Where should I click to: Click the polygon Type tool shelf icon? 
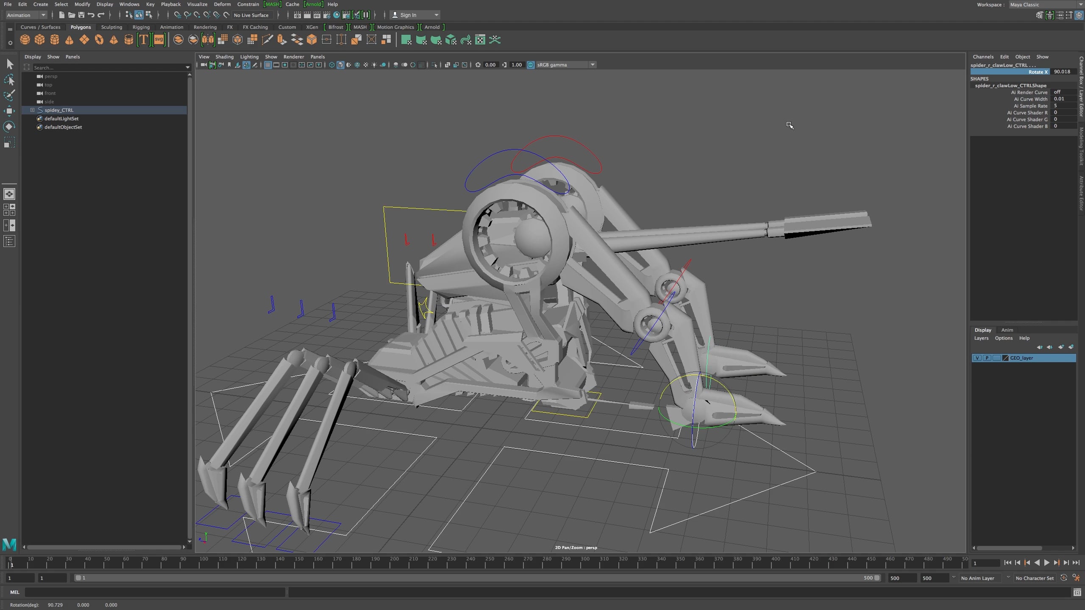144,40
